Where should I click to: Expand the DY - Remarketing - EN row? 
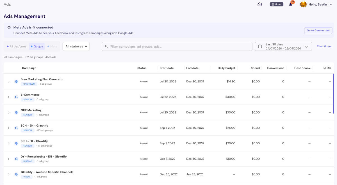[9, 159]
